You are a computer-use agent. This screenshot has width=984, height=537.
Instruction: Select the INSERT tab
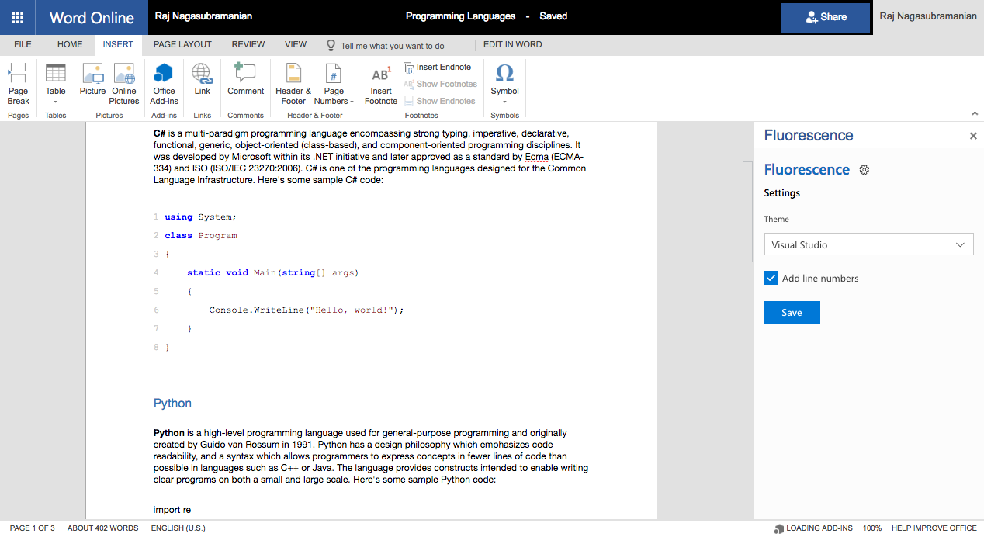(118, 45)
